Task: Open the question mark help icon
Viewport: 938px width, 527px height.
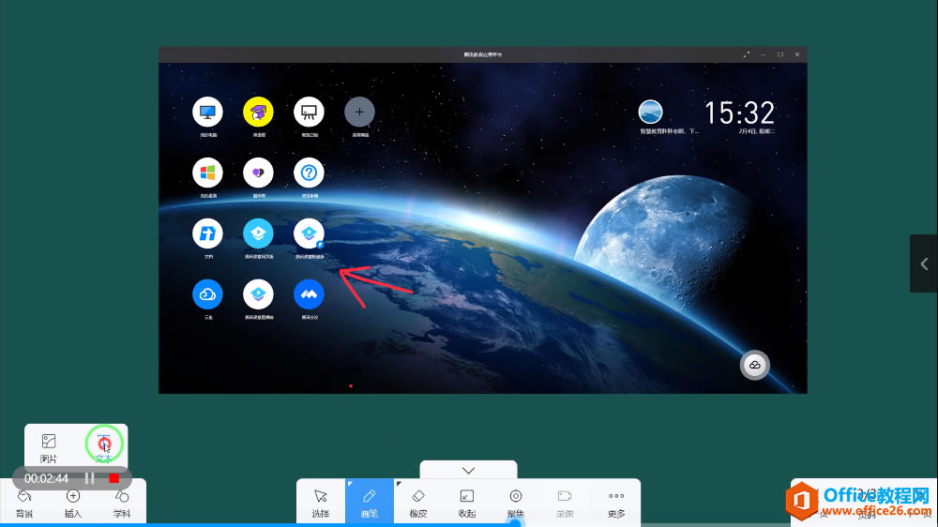Action: coord(309,173)
